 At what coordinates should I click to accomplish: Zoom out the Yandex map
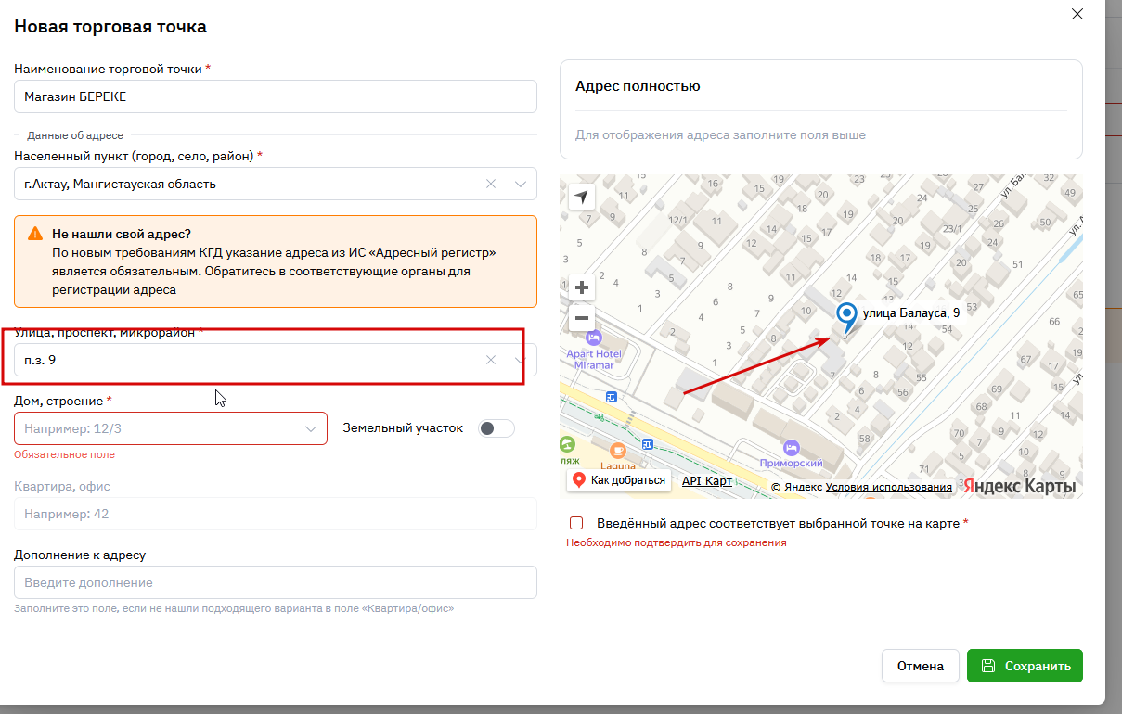click(582, 318)
